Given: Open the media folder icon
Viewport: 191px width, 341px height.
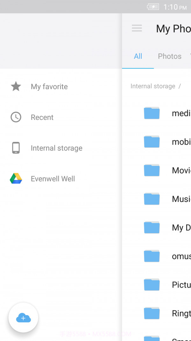Looking at the screenshot, I should [152, 113].
